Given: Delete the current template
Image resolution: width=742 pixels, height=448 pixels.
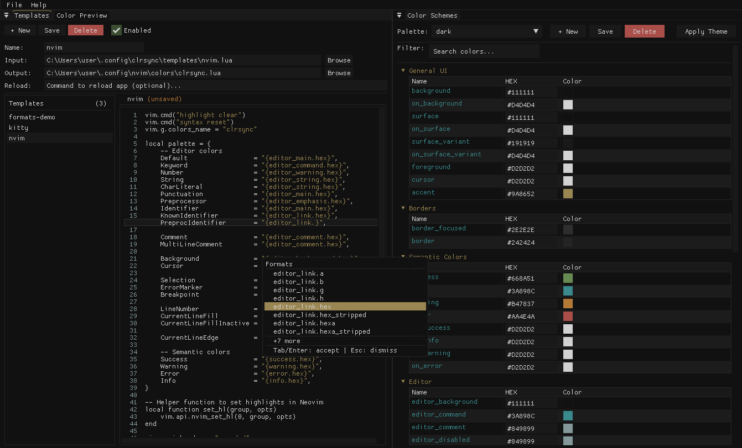Looking at the screenshot, I should click(x=86, y=30).
